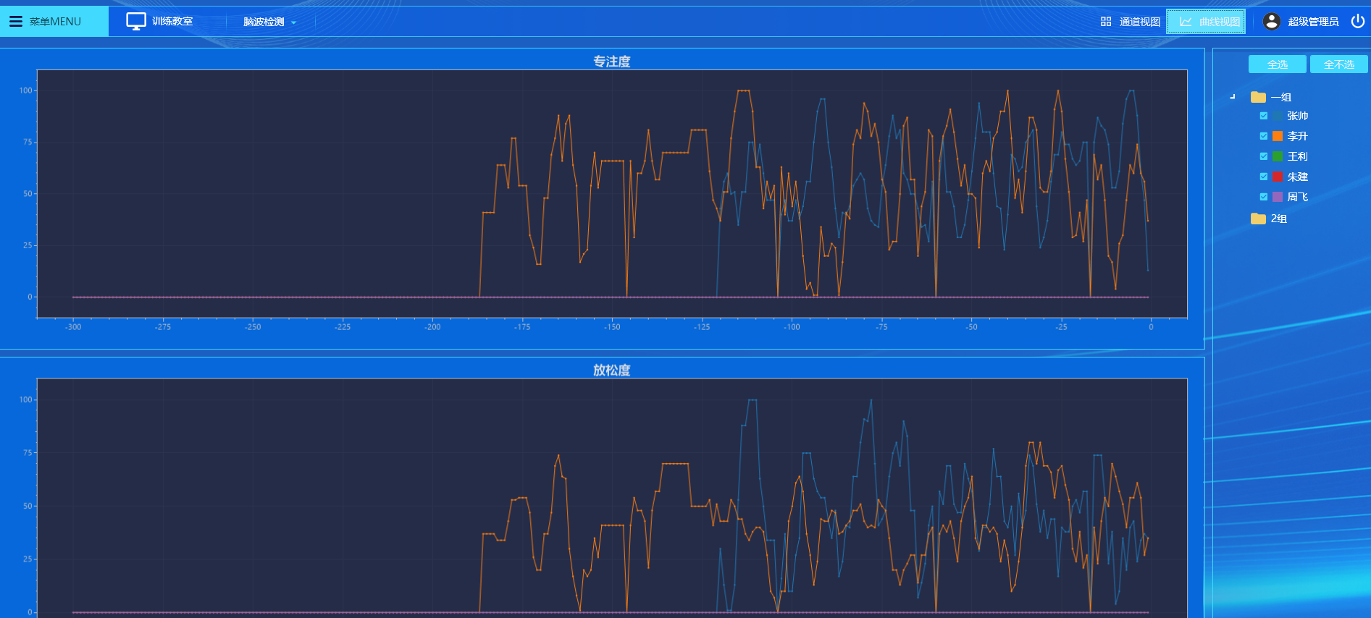The image size is (1371, 618).
Task: Collapse the 一组 tree node arrow
Action: coord(1233,96)
